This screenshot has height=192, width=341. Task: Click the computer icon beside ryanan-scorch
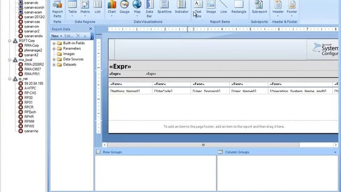pos(21,7)
